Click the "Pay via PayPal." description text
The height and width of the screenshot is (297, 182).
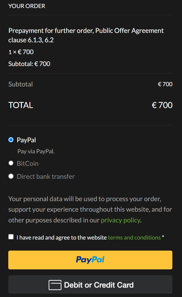(x=36, y=151)
